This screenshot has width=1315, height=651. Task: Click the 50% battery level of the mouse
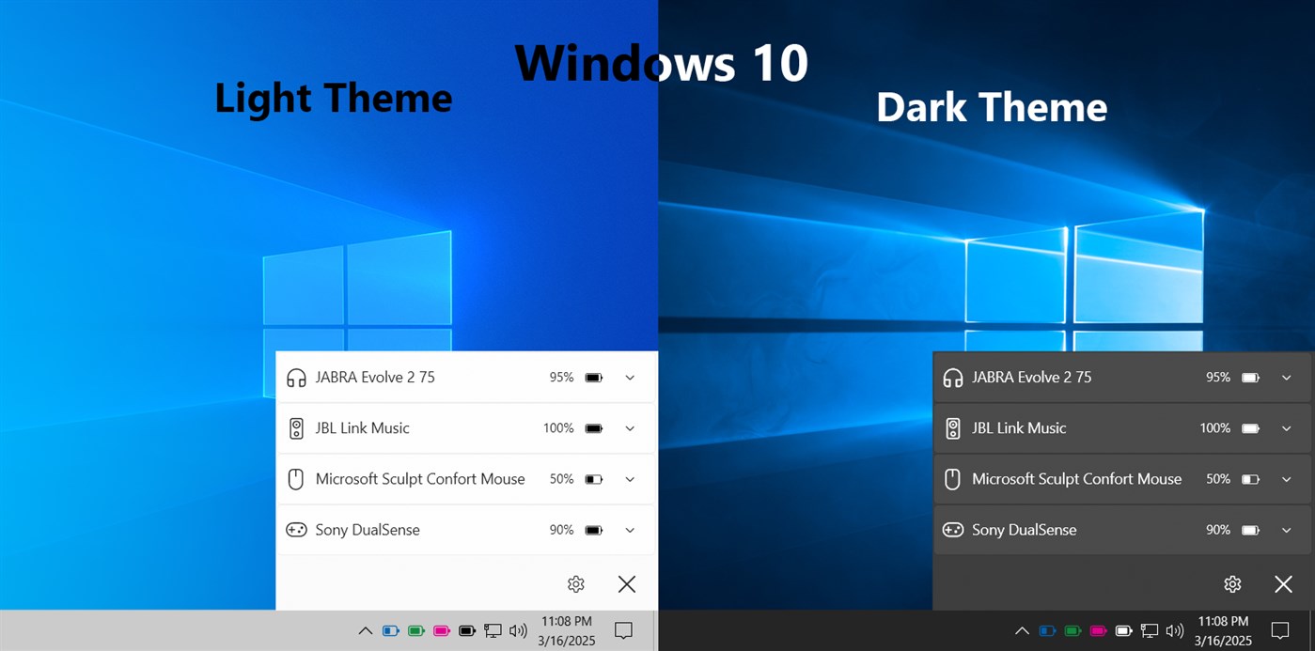pyautogui.click(x=562, y=479)
